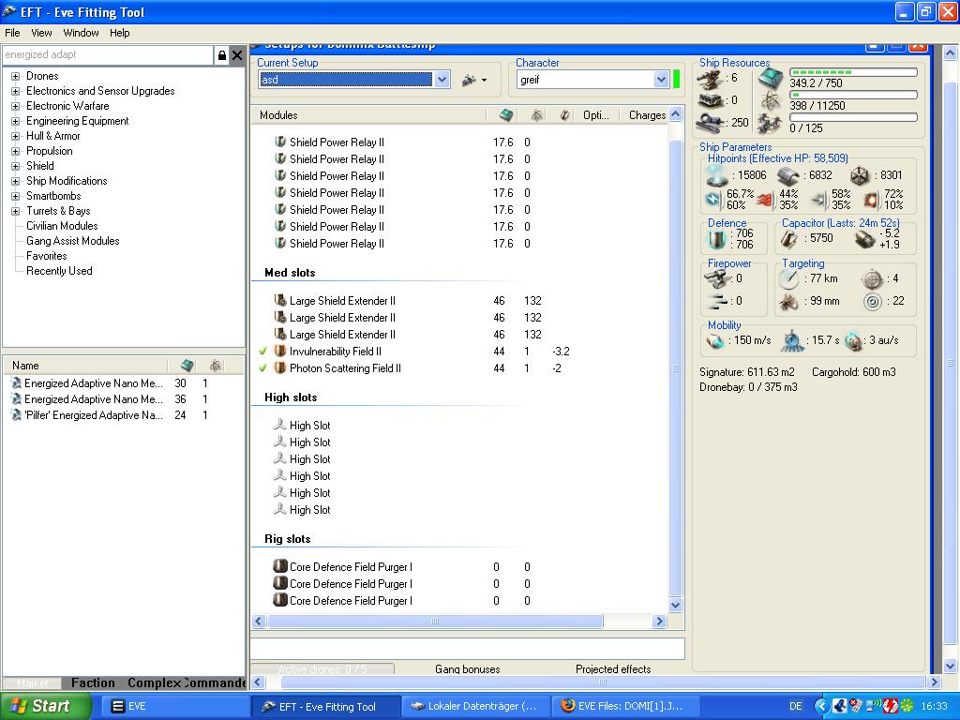960x720 pixels.
Task: Click the turret hardpoints icon in Ship Resources
Action: [709, 80]
